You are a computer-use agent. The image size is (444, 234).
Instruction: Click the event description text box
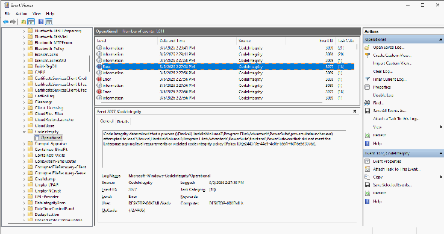point(224,149)
